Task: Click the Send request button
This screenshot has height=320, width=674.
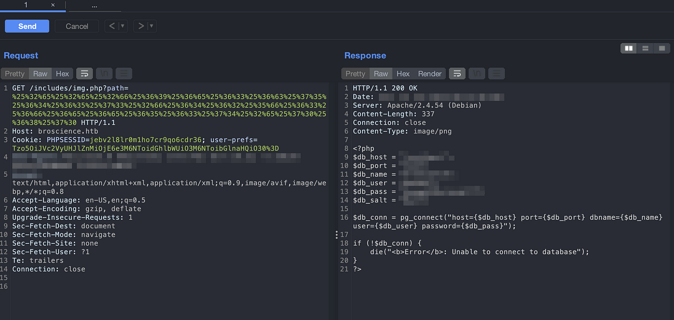Action: (27, 26)
